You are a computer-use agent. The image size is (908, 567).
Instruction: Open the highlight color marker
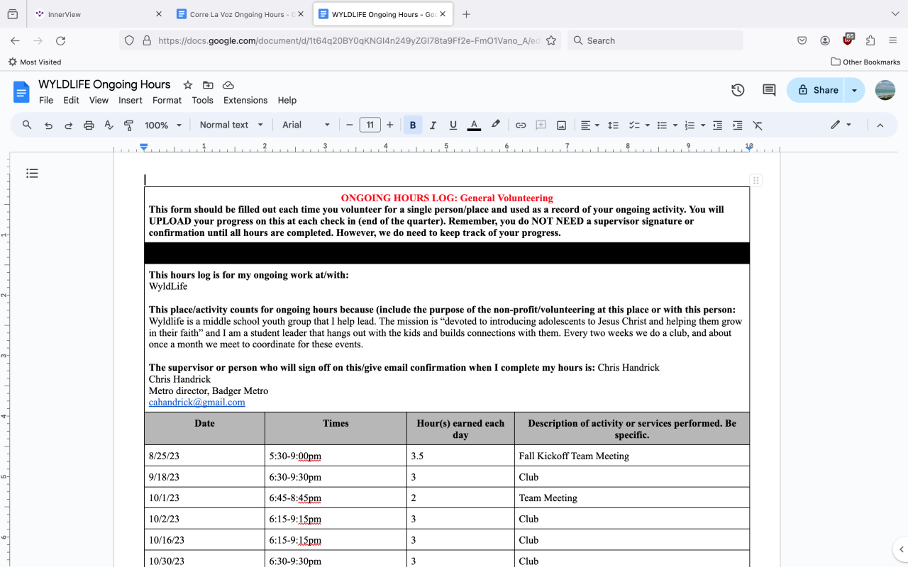[495, 125]
